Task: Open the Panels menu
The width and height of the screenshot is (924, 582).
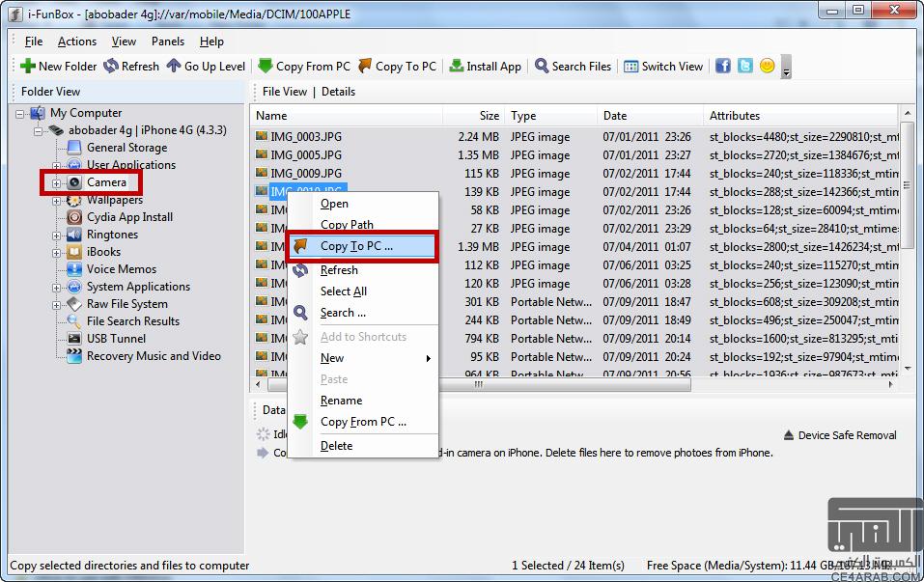Action: (x=168, y=42)
